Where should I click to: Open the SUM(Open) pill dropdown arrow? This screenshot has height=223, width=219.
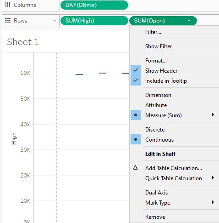[189, 21]
